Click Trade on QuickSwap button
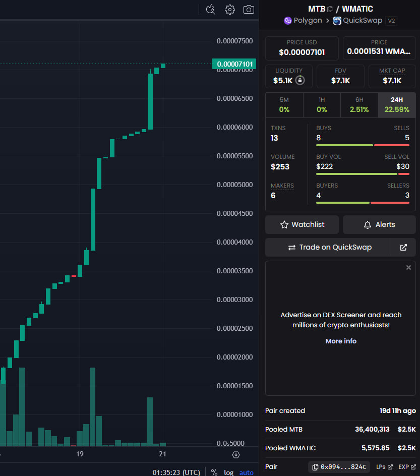 [328, 248]
